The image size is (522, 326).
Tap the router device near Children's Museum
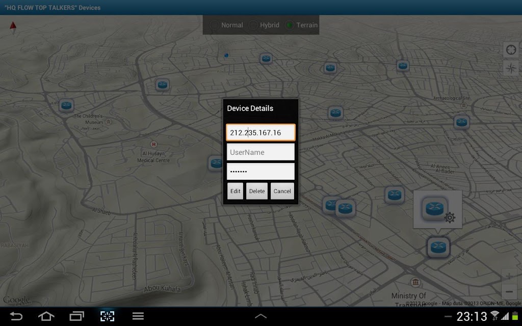point(66,105)
